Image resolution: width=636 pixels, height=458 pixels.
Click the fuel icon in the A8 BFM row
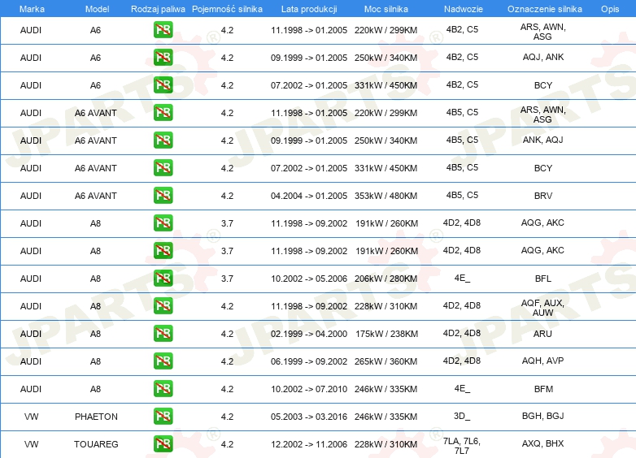tap(163, 388)
